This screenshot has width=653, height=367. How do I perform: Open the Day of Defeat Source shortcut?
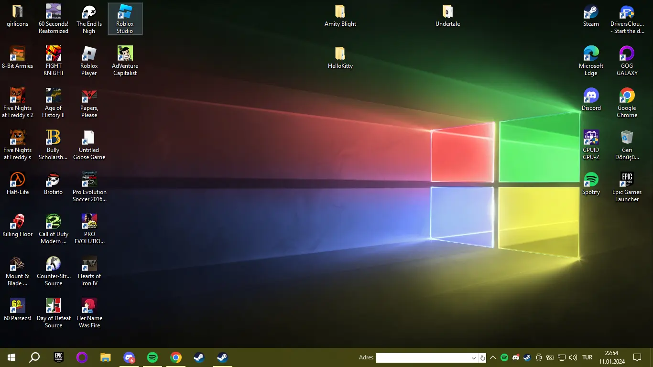click(x=54, y=313)
